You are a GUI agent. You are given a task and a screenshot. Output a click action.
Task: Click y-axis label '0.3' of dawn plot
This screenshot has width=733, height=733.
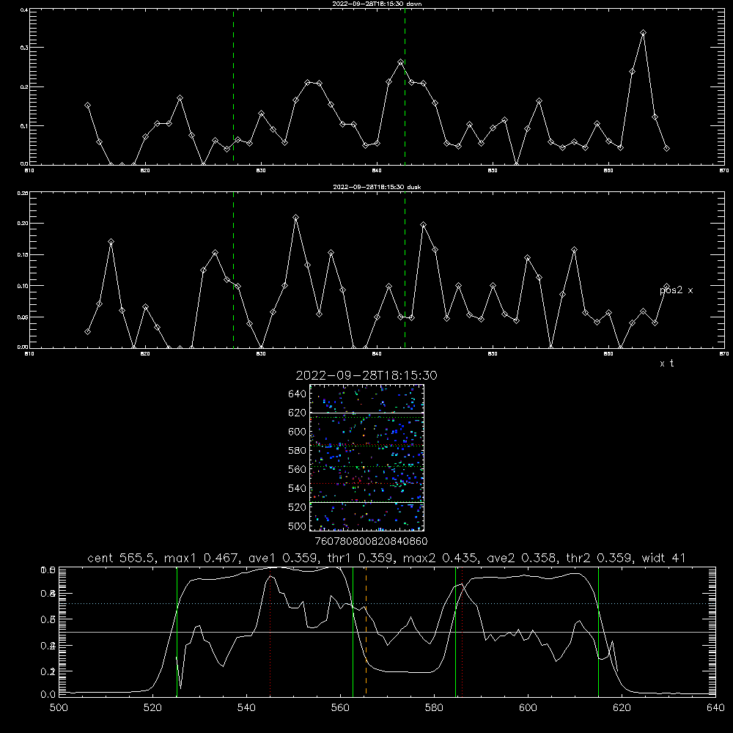pos(24,48)
